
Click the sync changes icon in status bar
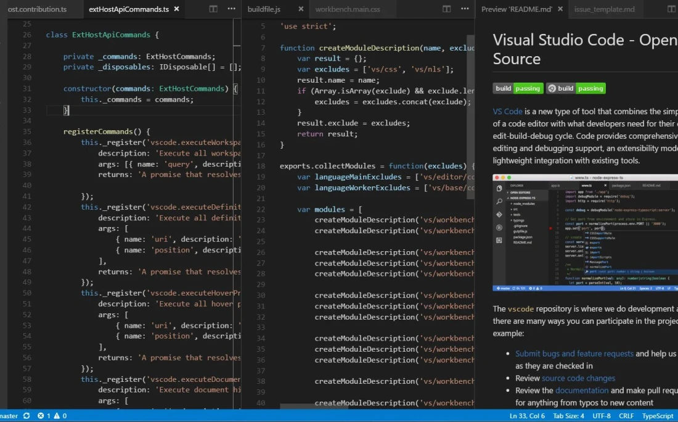(x=27, y=416)
